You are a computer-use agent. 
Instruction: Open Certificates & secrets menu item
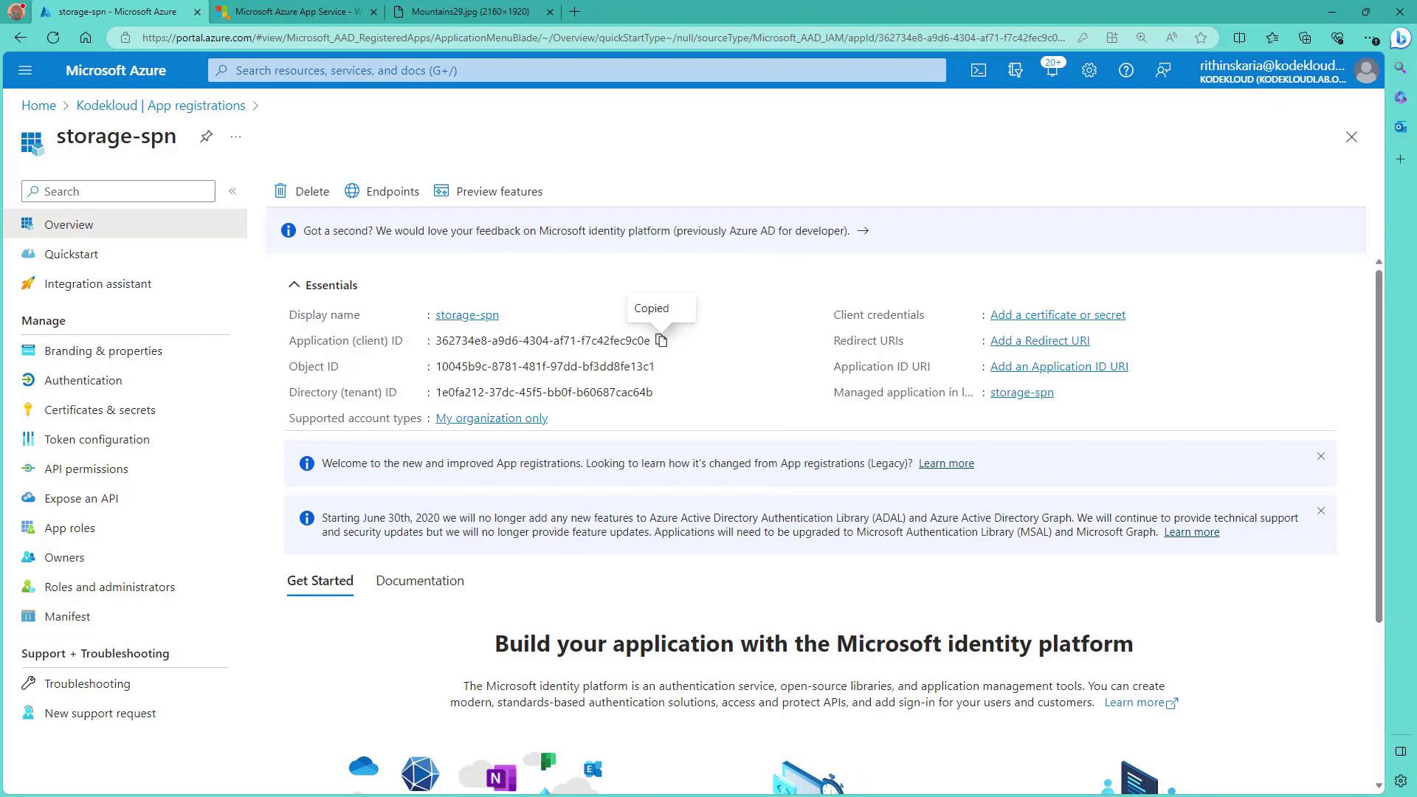point(100,410)
